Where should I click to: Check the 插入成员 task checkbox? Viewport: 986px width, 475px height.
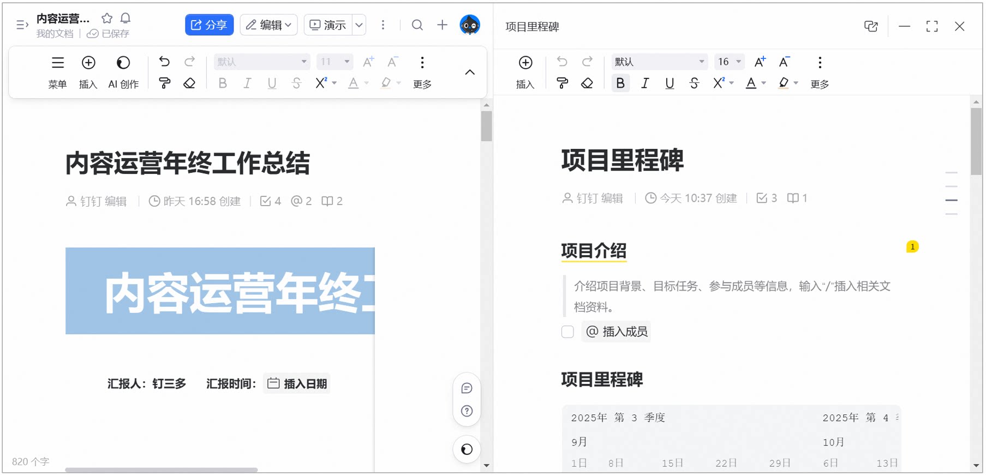pyautogui.click(x=567, y=332)
